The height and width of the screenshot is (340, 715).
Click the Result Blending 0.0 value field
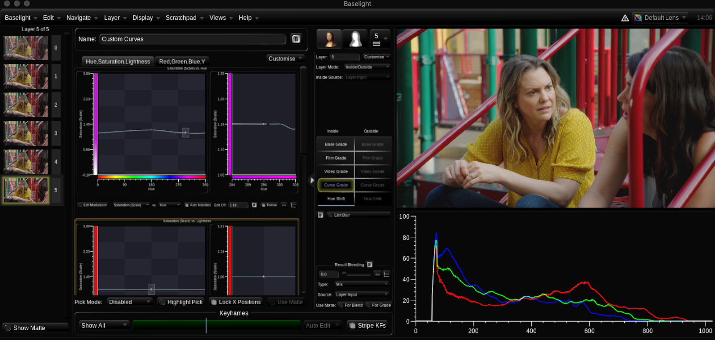coord(328,274)
